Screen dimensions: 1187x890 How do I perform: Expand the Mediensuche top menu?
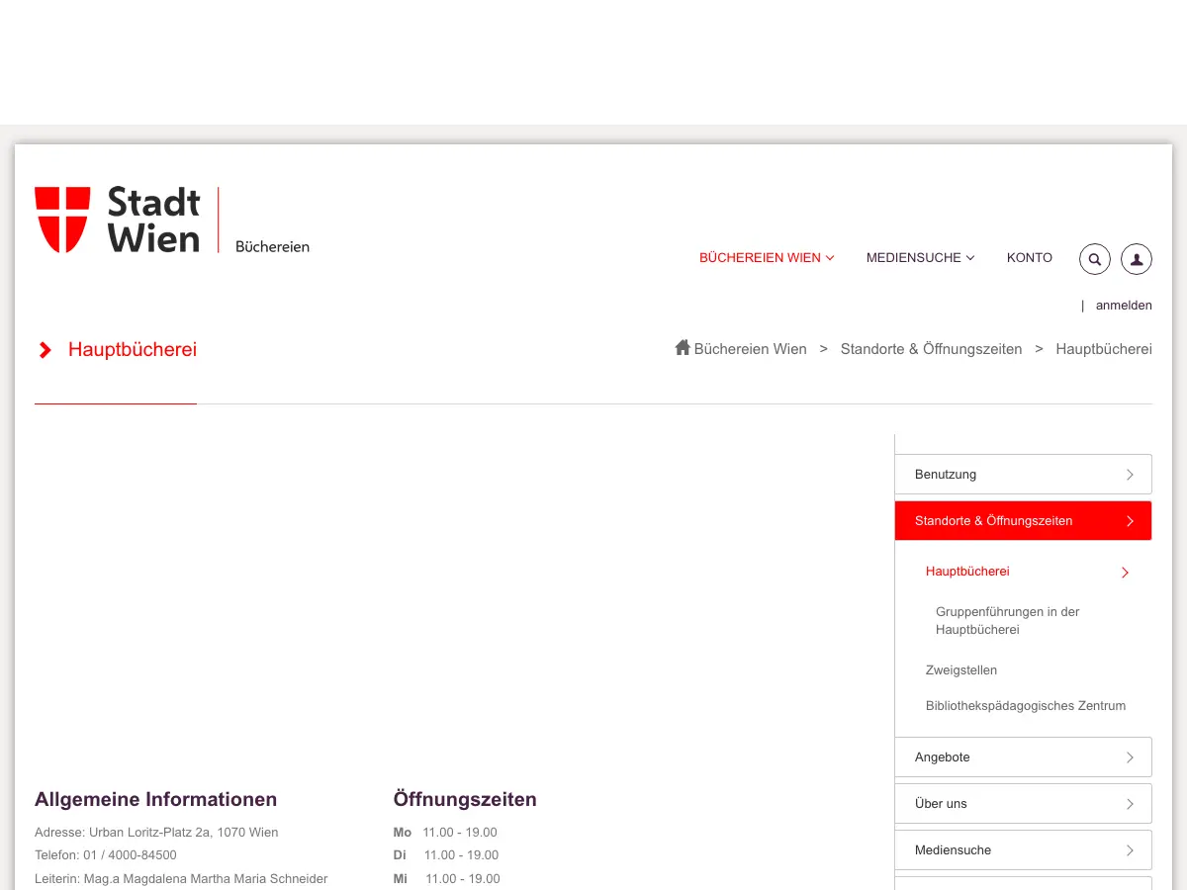pyautogui.click(x=920, y=257)
